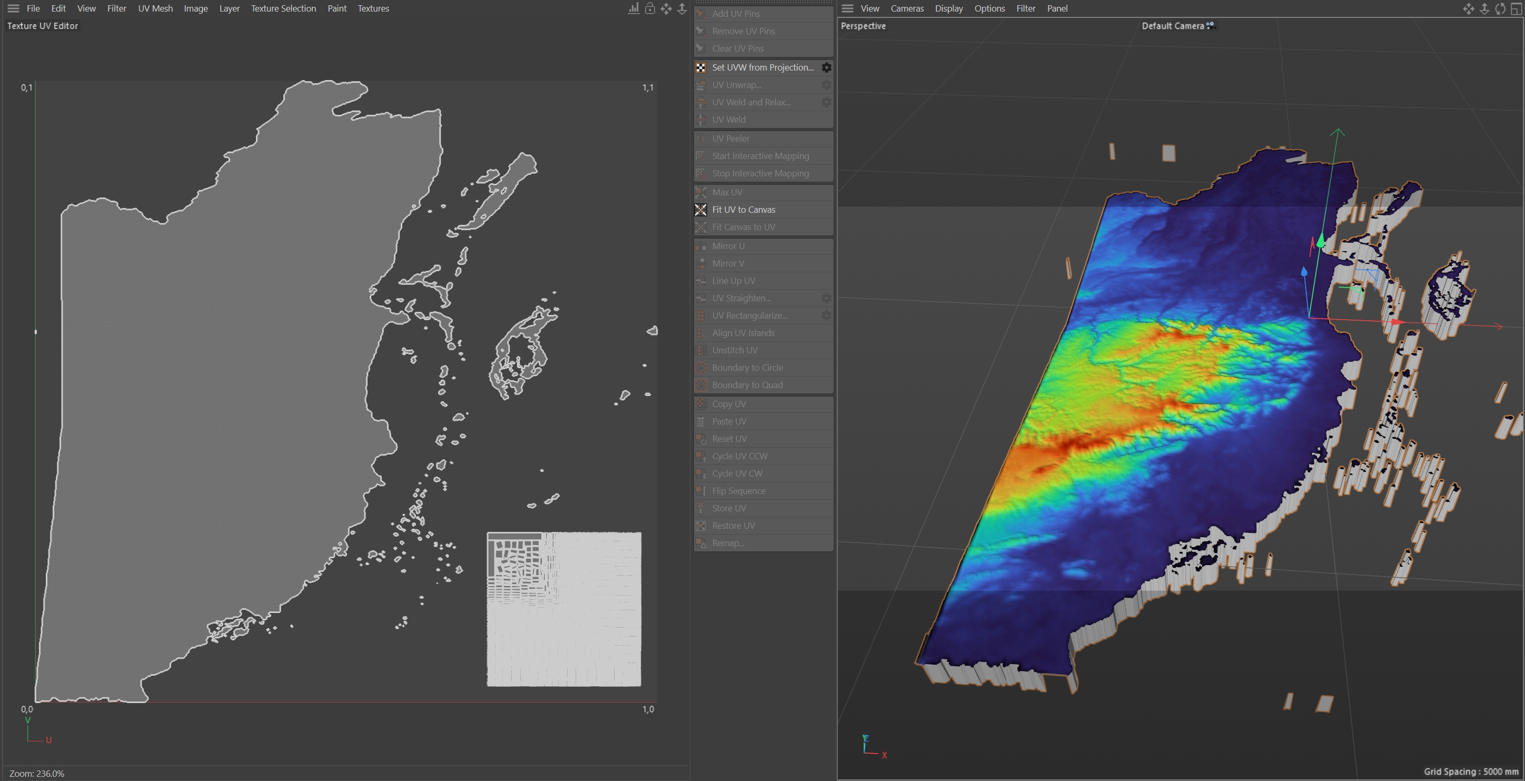The image size is (1525, 781).
Task: Toggle the UV editor histogram bars icon
Action: pyautogui.click(x=633, y=8)
